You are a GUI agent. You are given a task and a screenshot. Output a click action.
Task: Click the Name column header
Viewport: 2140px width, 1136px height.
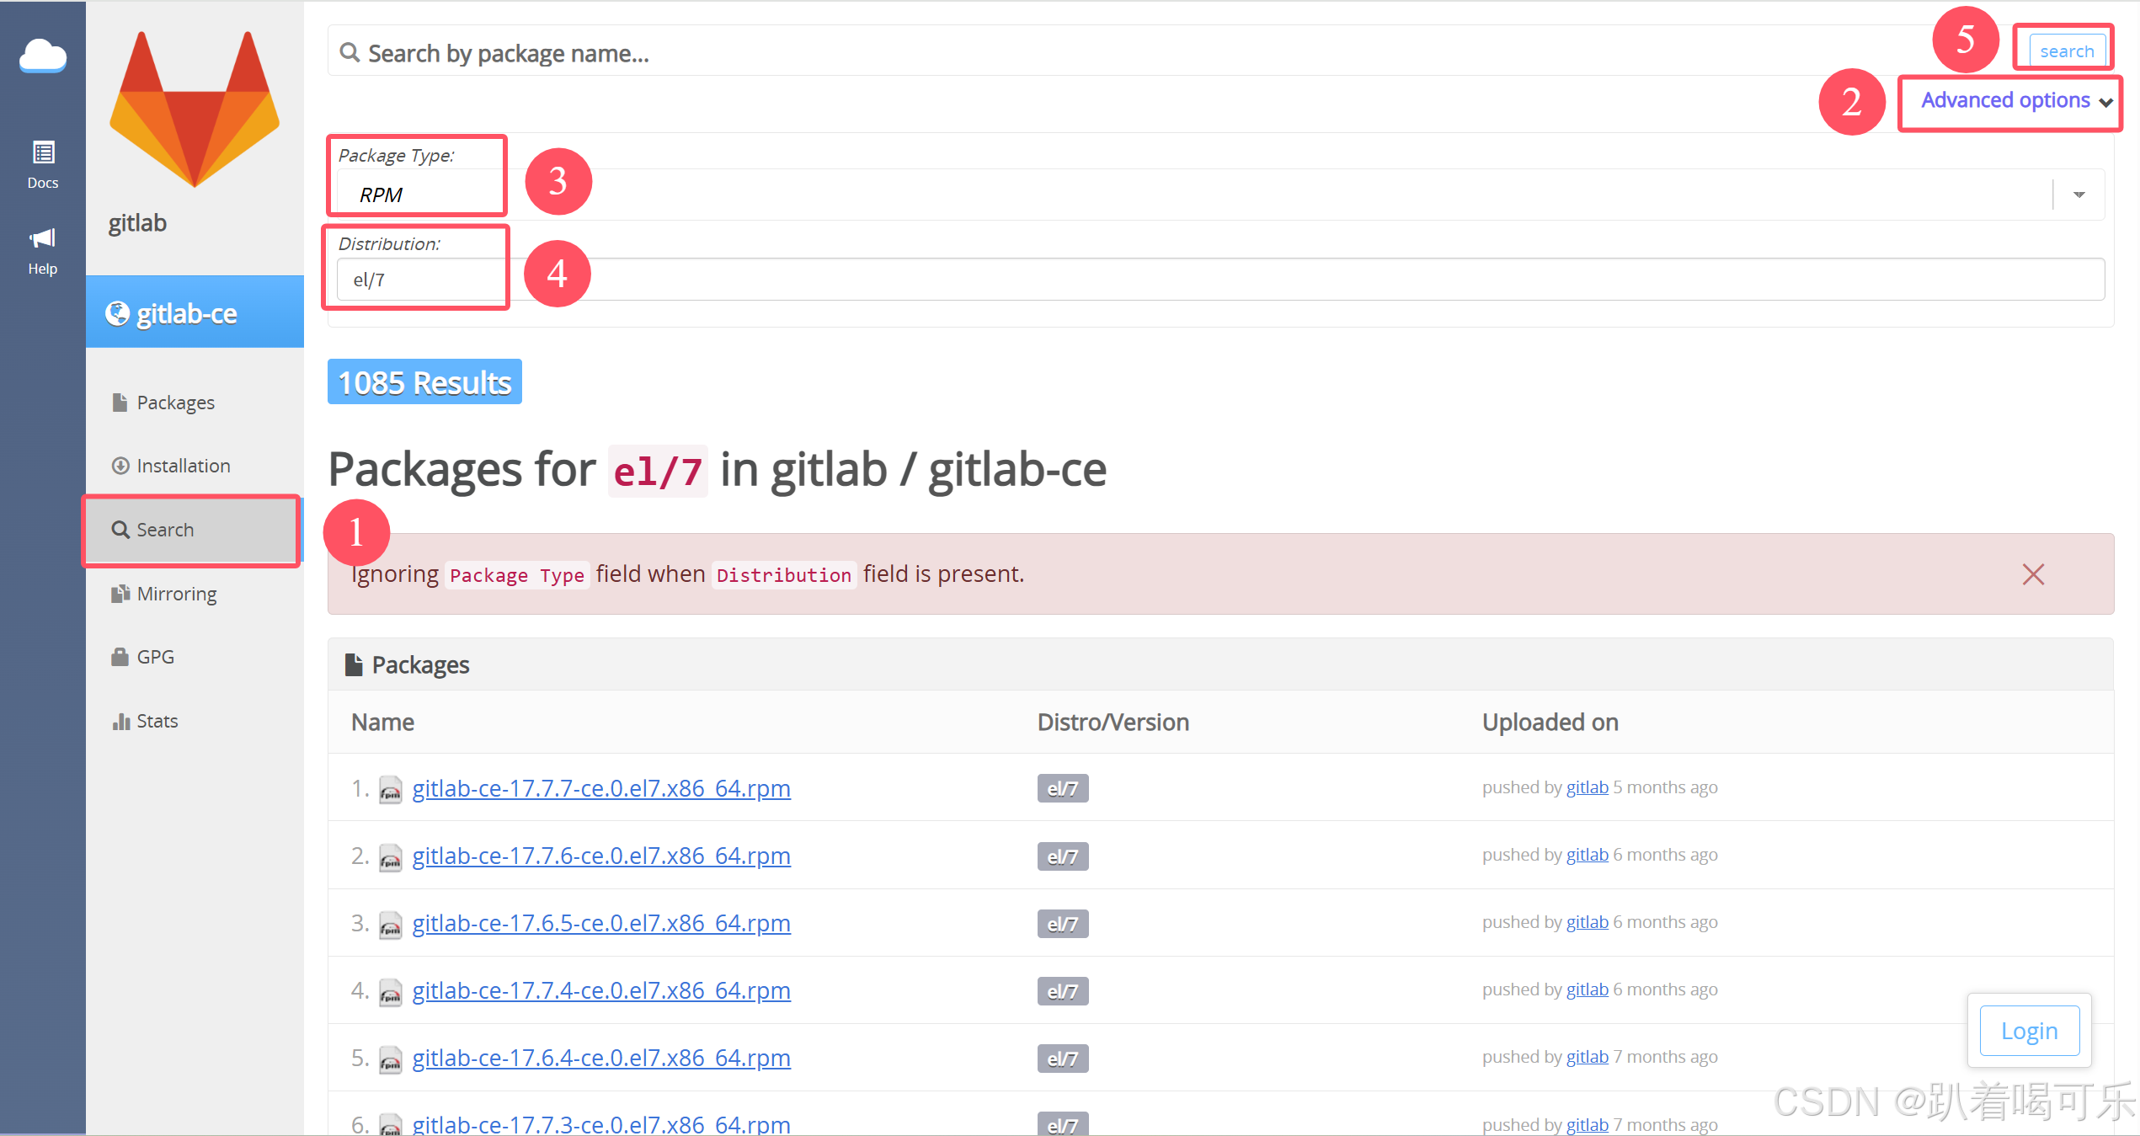pyautogui.click(x=382, y=723)
